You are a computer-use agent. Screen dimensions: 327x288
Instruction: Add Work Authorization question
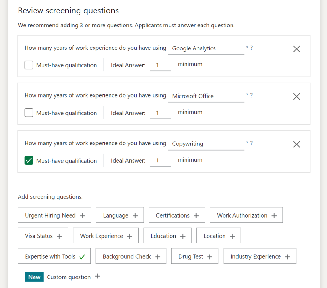pos(246,215)
